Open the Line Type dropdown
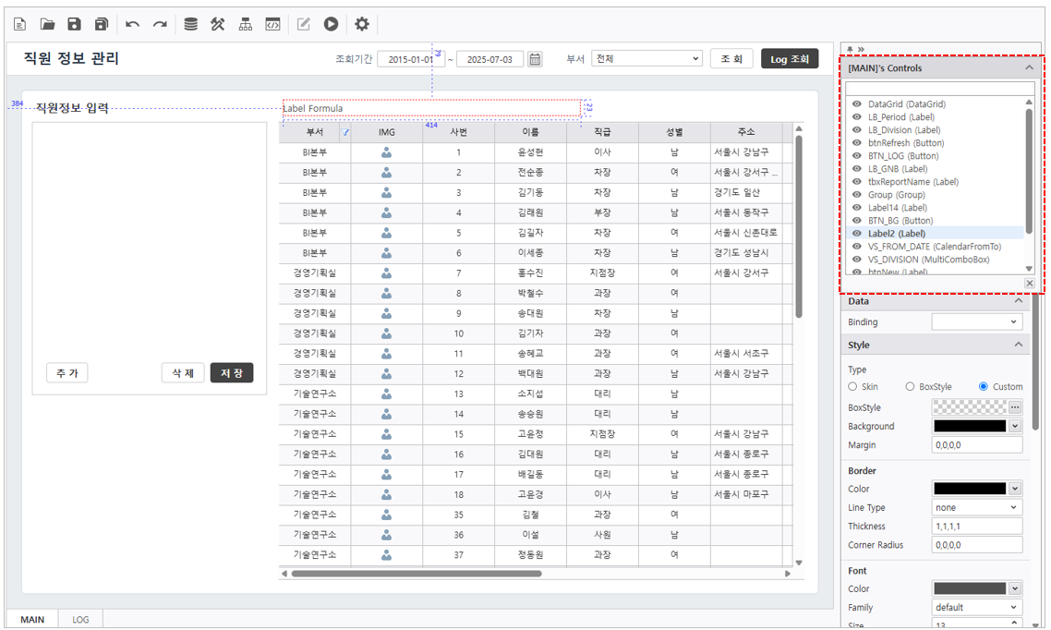The width and height of the screenshot is (1051, 630). 976,507
